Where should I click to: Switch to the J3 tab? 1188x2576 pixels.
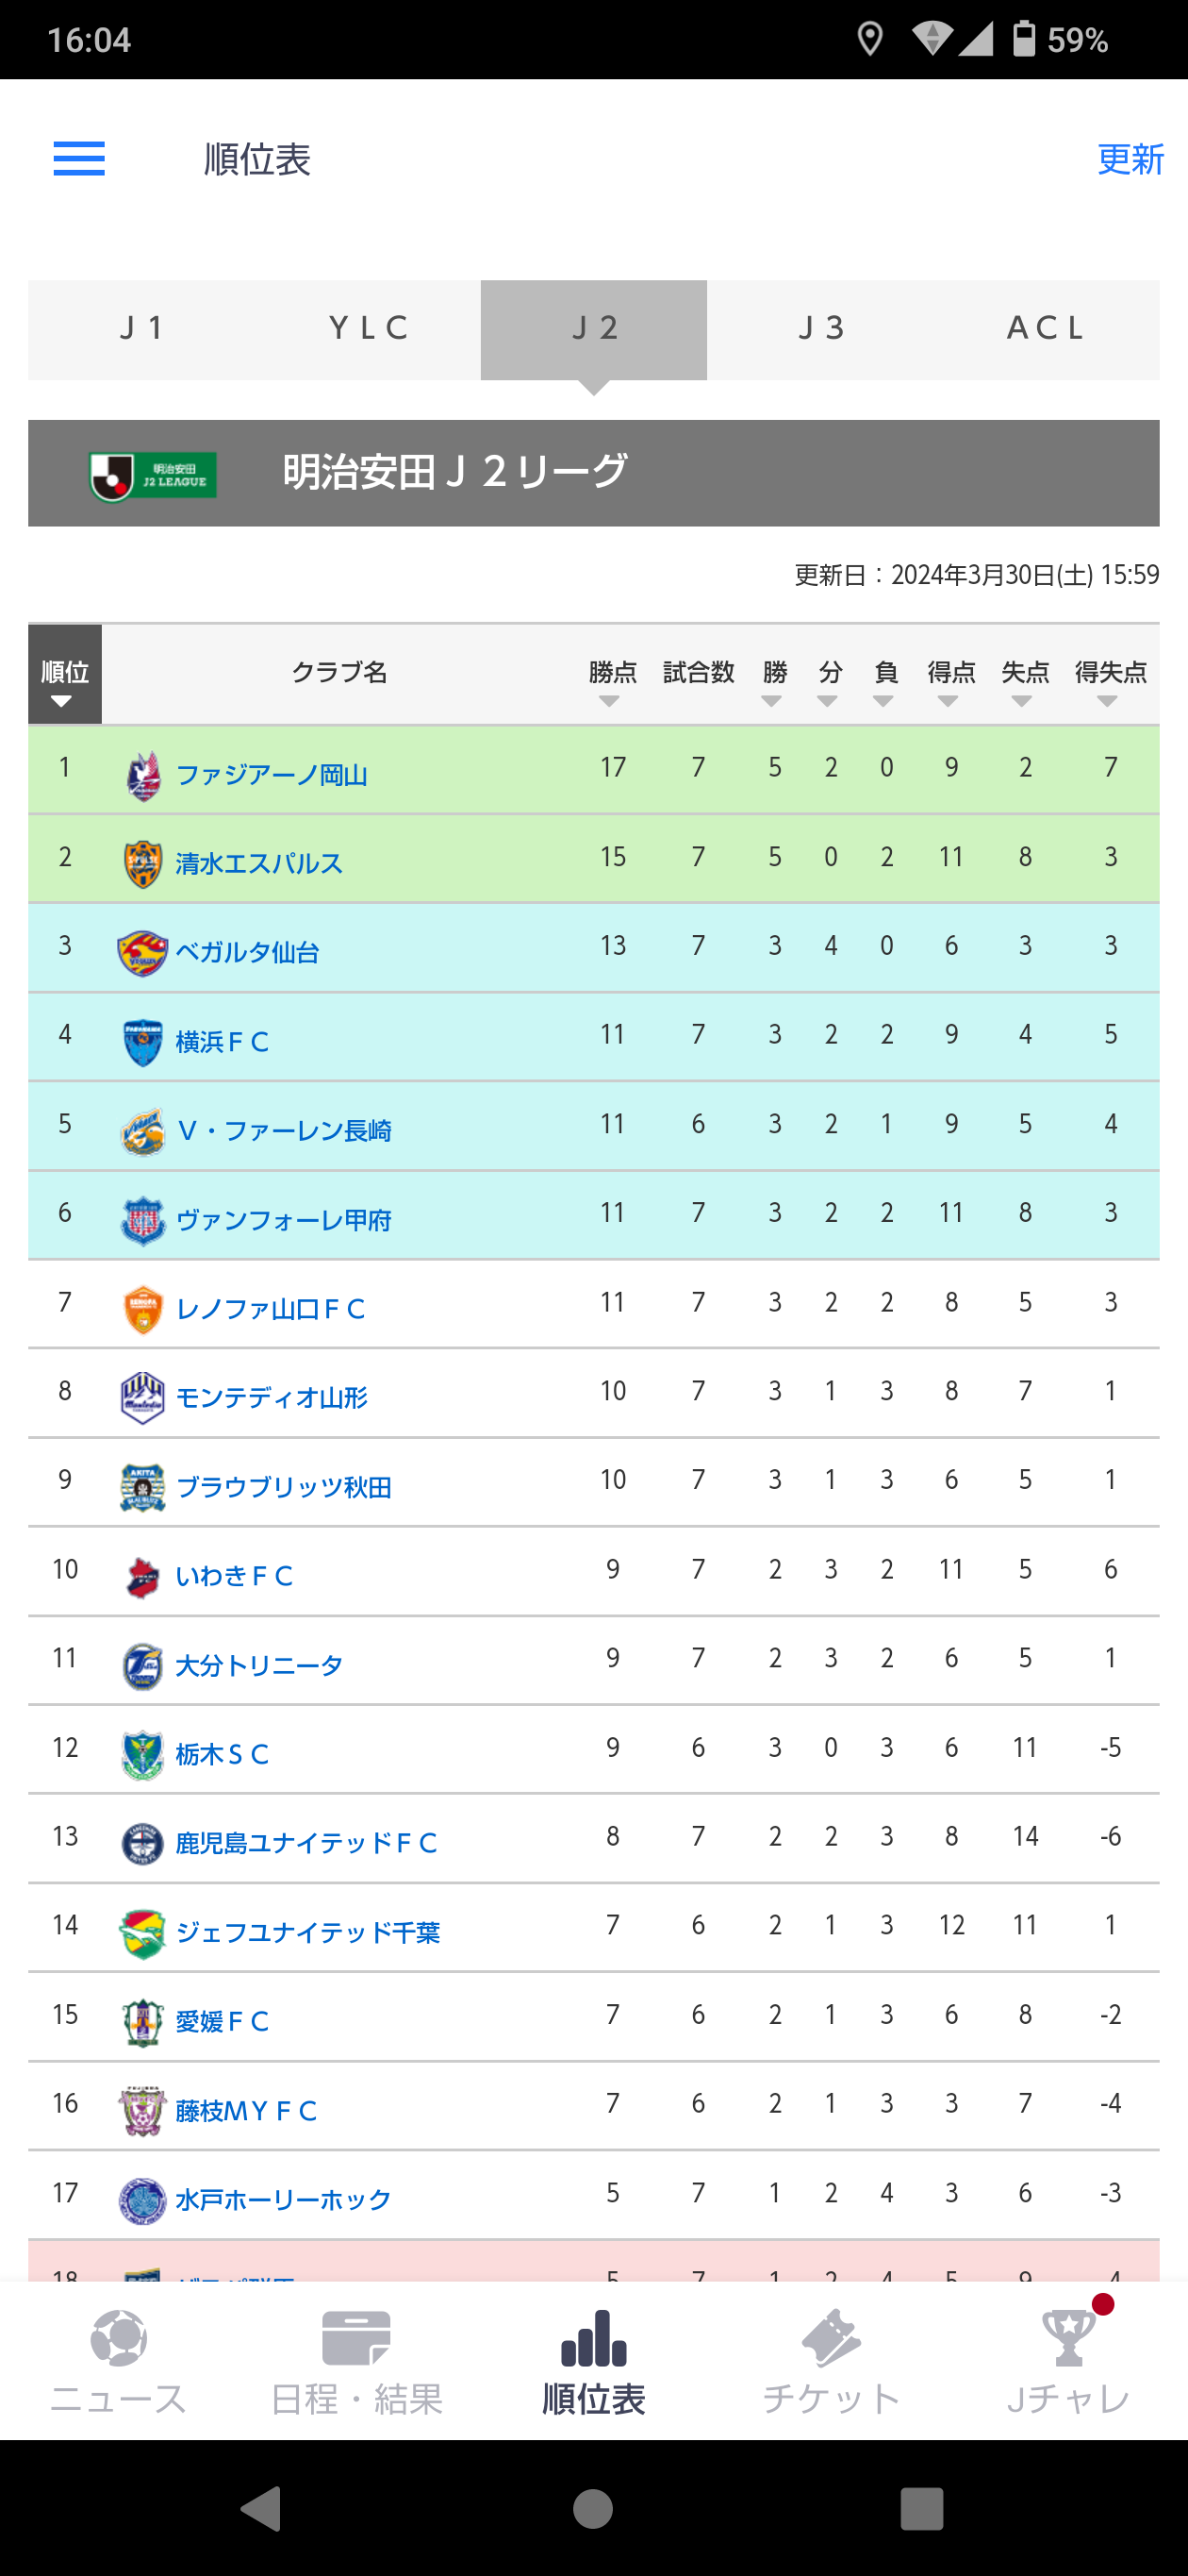(x=821, y=329)
